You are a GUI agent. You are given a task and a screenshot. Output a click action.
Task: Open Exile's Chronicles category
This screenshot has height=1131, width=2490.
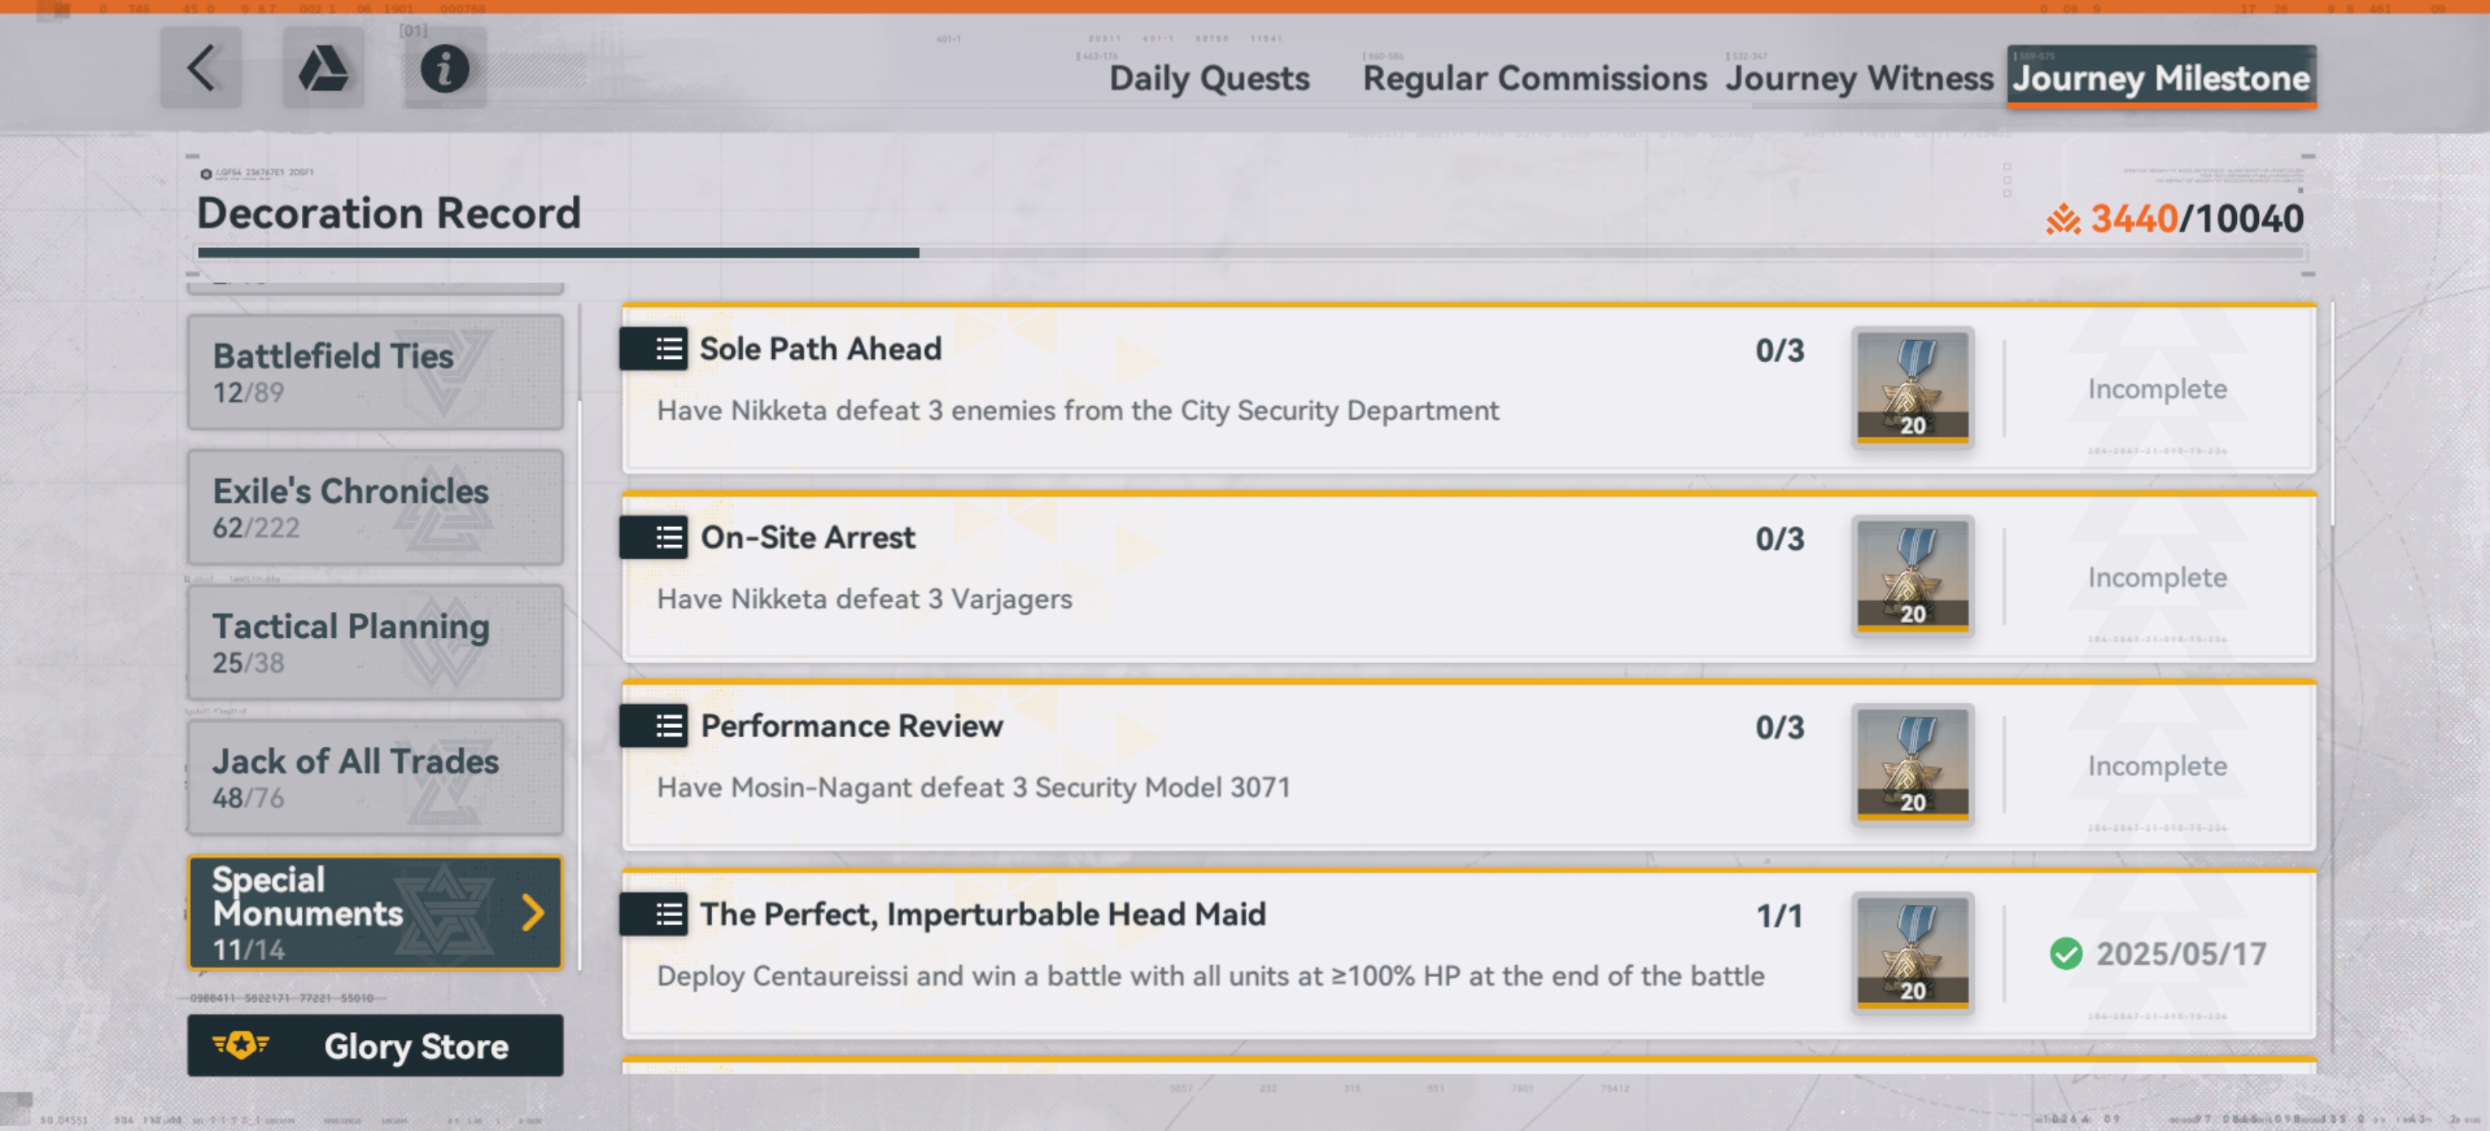(375, 507)
